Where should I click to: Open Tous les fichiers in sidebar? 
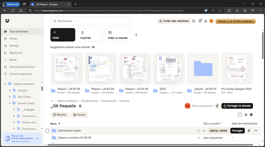point(22,31)
